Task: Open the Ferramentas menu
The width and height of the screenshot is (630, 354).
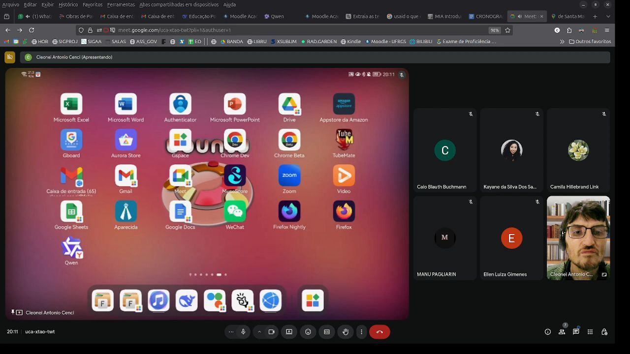Action: point(121,4)
